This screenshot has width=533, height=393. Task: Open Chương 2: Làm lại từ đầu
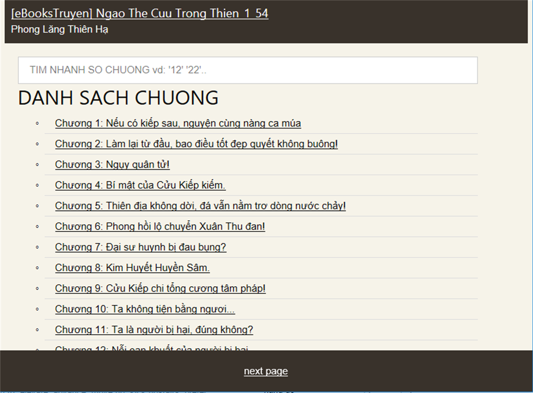(x=196, y=144)
